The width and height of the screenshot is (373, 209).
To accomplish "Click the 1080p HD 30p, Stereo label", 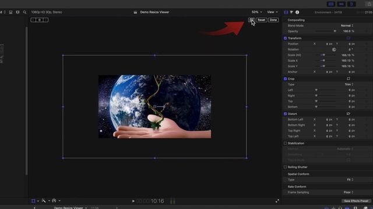I will [47, 12].
